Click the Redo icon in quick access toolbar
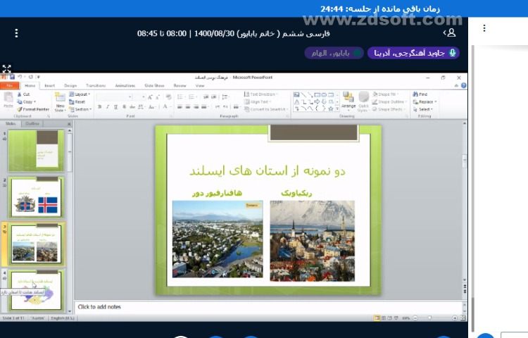The width and height of the screenshot is (528, 338). pos(31,77)
